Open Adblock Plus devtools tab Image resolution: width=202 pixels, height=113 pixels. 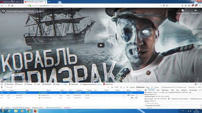pos(108,84)
